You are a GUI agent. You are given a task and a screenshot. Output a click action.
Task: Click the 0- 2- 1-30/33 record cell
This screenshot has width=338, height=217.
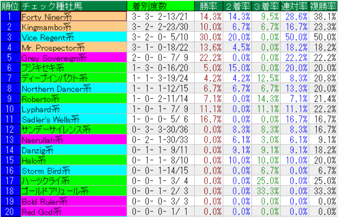click(161, 140)
